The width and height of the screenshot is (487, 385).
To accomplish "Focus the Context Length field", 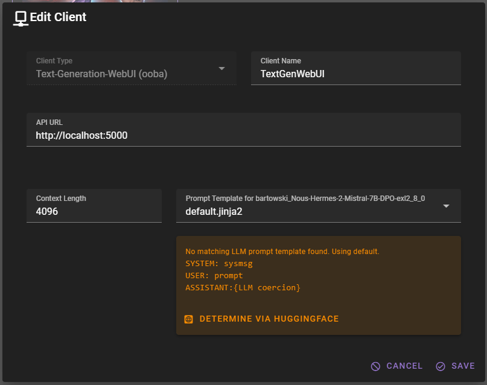I will point(94,211).
